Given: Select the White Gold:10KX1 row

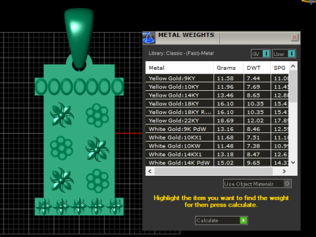Looking at the screenshot, I should [x=217, y=138].
